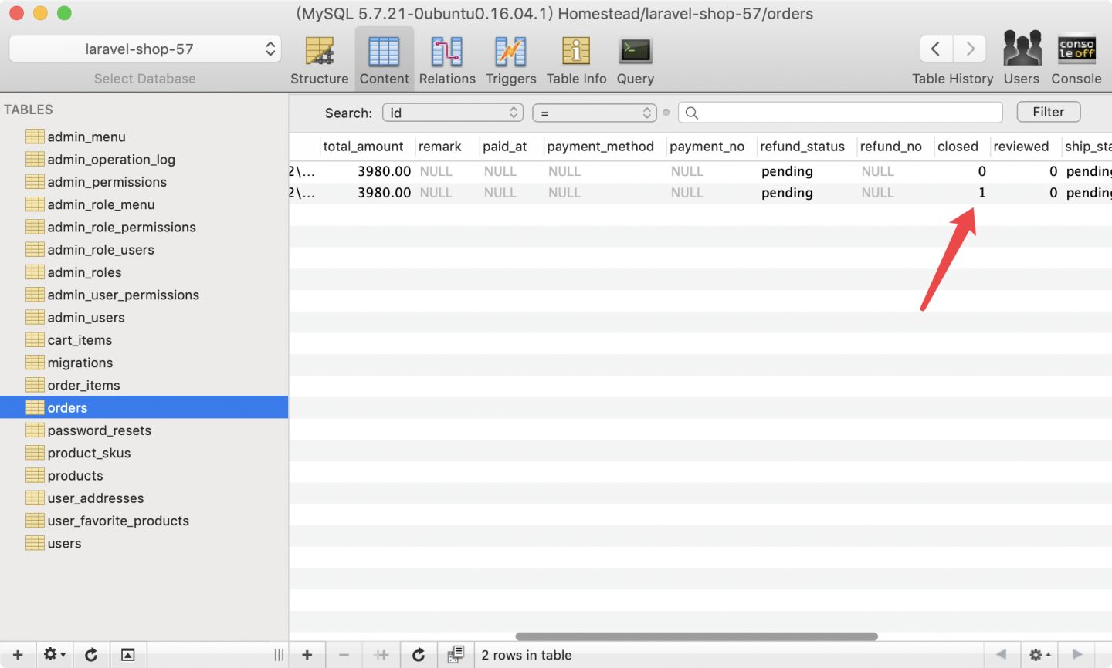Open the Query editor

pyautogui.click(x=636, y=59)
